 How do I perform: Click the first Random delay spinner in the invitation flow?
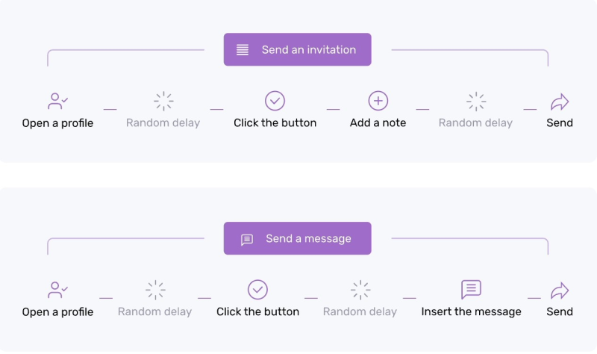tap(163, 101)
